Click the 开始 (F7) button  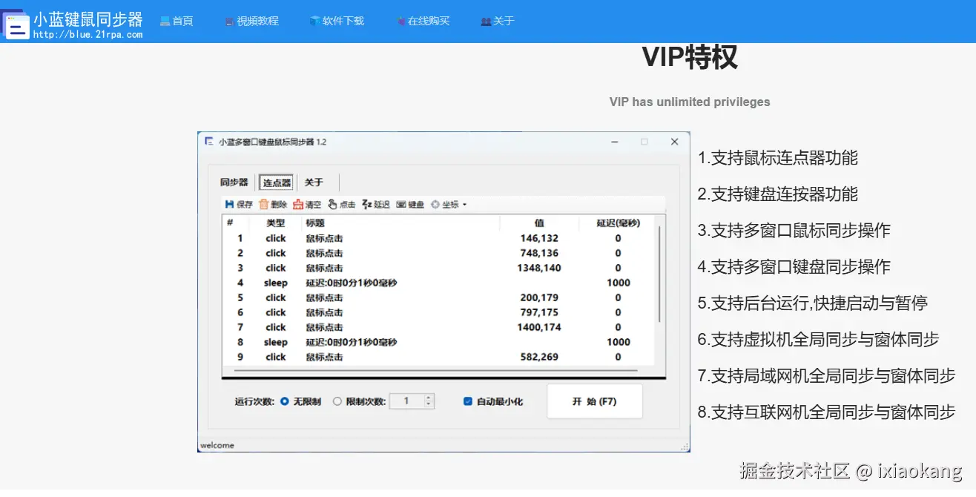595,401
